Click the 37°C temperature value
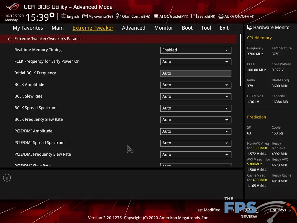 click(276, 54)
